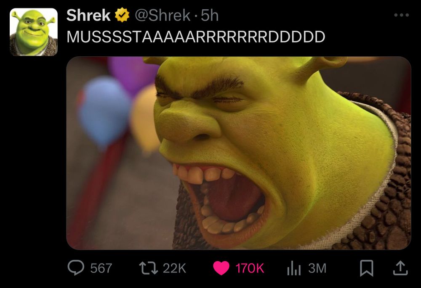
Task: Open Shrek's profile avatar picture
Action: coord(34,32)
